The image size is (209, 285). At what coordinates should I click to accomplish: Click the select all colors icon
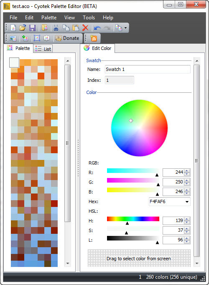(37, 38)
